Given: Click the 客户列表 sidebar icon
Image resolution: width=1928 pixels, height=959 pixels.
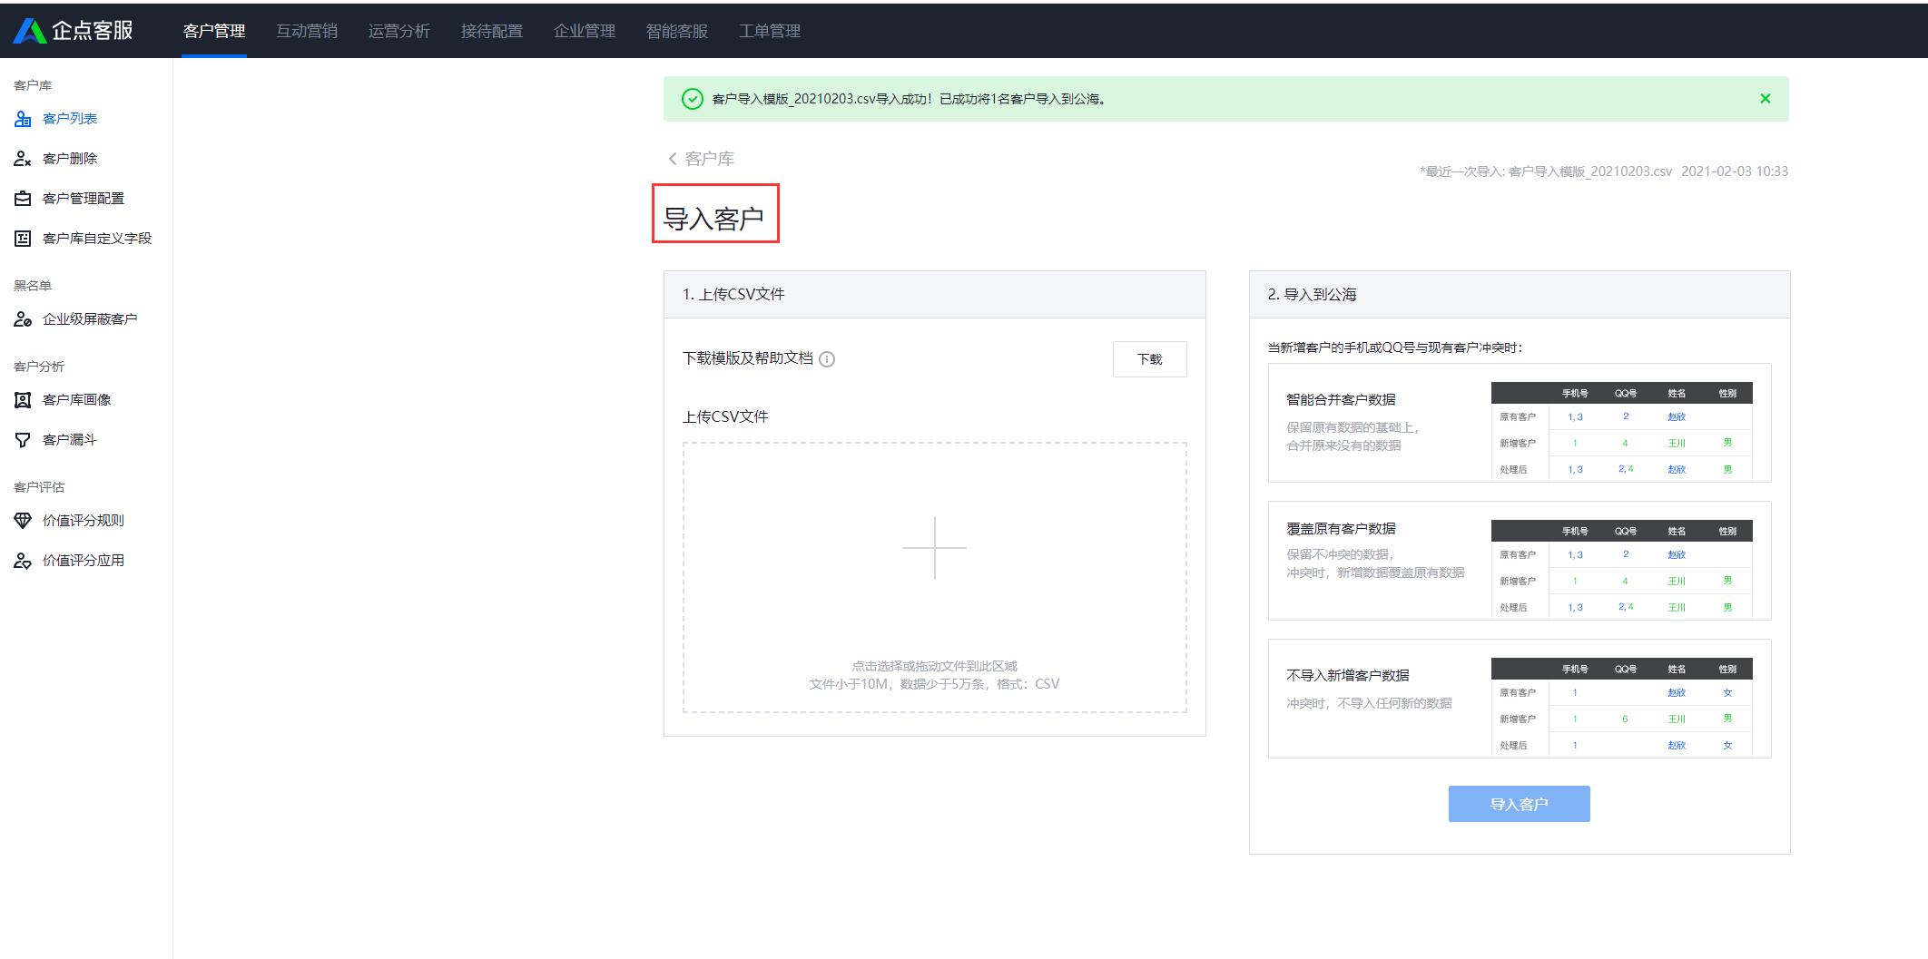Looking at the screenshot, I should click(23, 119).
